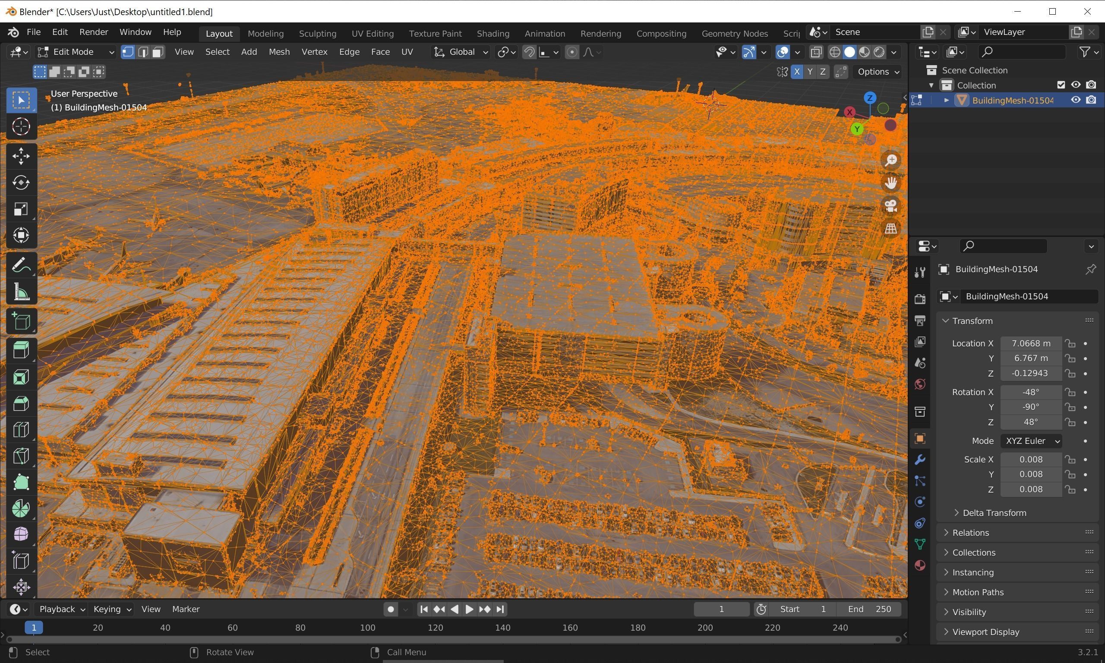Open the Mesh menu
This screenshot has height=663, width=1105.
point(279,52)
